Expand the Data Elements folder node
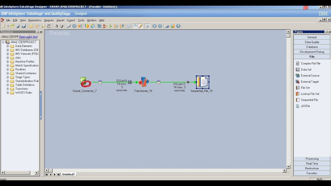Image resolution: width=331 pixels, height=186 pixels. click(x=8, y=46)
